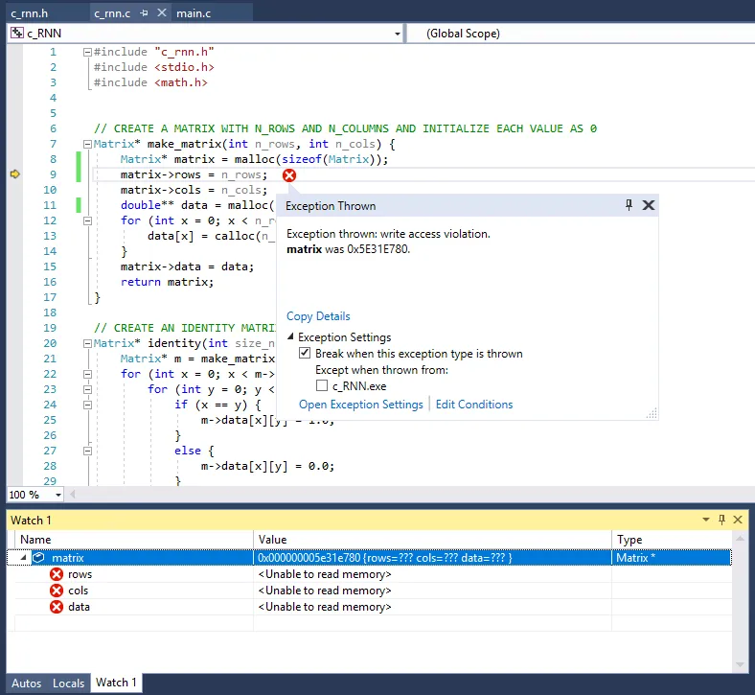This screenshot has height=695, width=755.
Task: Toggle 'Break when this exception type is thrown'
Action: tap(306, 354)
